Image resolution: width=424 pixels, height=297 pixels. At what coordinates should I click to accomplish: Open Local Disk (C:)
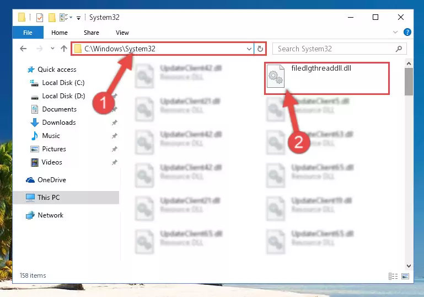[63, 83]
